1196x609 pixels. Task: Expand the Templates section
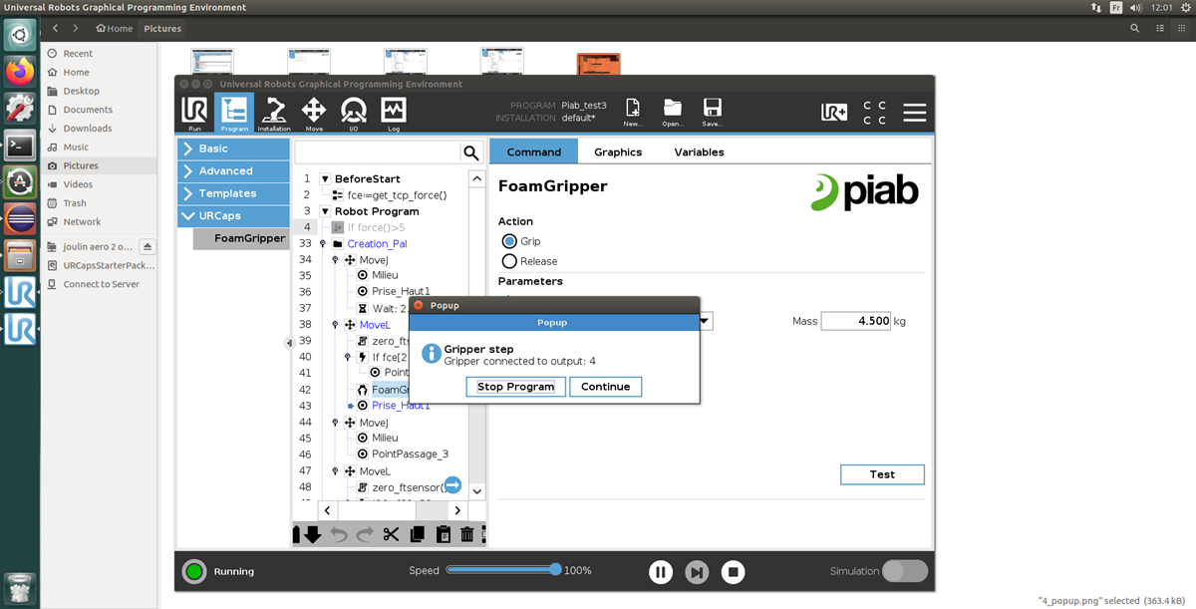point(232,193)
